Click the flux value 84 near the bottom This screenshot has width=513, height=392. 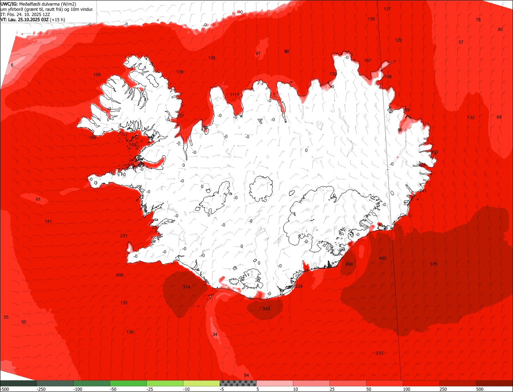click(x=246, y=375)
